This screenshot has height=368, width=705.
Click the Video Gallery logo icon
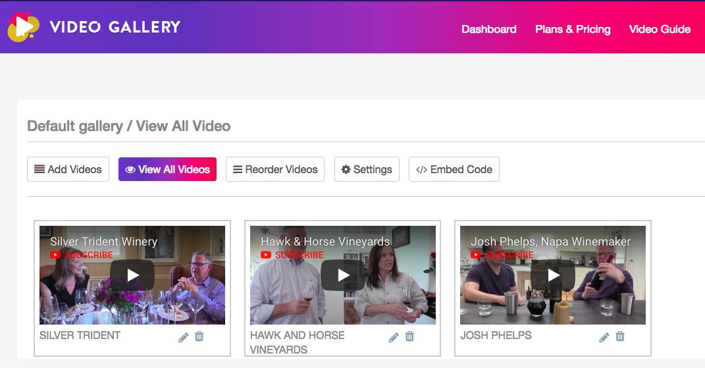point(24,27)
